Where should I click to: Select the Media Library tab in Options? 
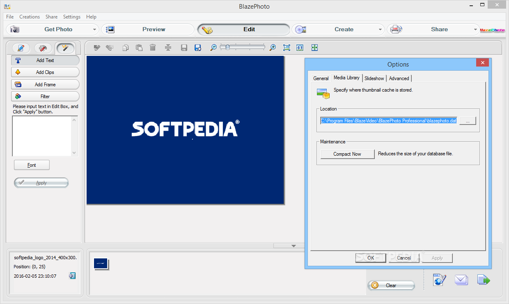point(346,78)
